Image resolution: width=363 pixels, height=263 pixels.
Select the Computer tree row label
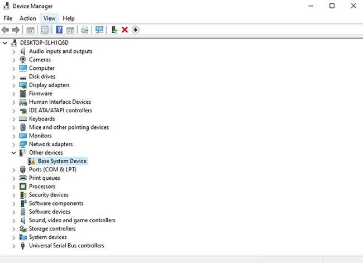click(x=42, y=68)
